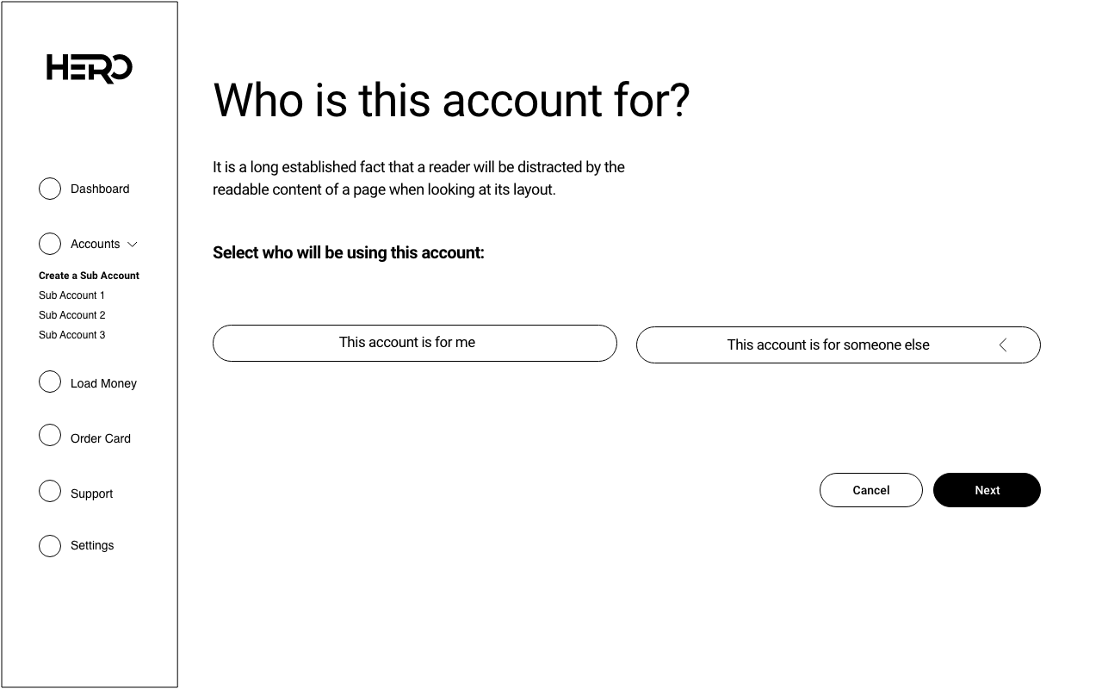Viewport: 1102px width, 689px height.
Task: Click the Load Money circle icon
Action: (50, 382)
